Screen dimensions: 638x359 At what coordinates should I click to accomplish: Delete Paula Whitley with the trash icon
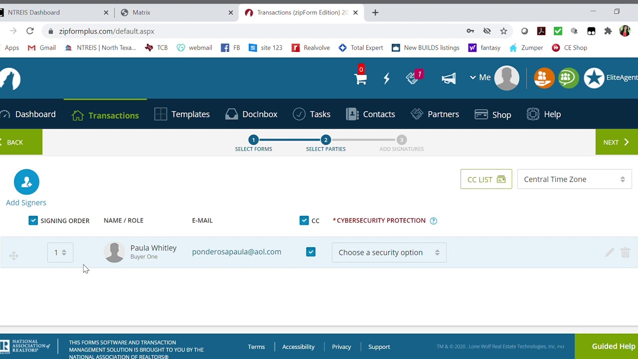pyautogui.click(x=625, y=252)
